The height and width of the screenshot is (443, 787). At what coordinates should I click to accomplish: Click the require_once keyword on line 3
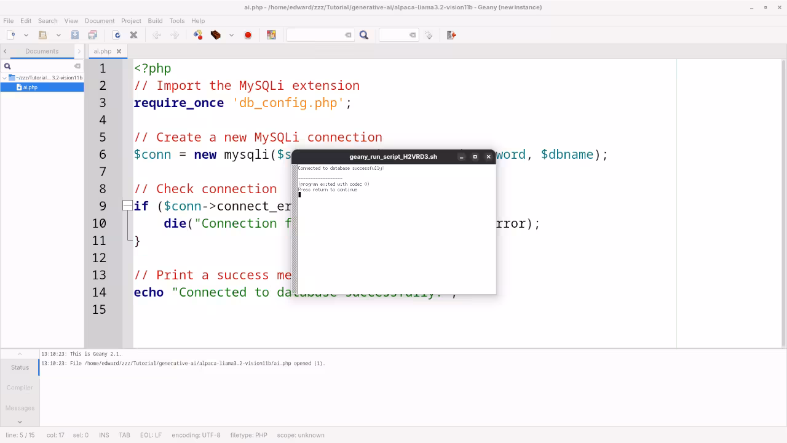click(179, 103)
